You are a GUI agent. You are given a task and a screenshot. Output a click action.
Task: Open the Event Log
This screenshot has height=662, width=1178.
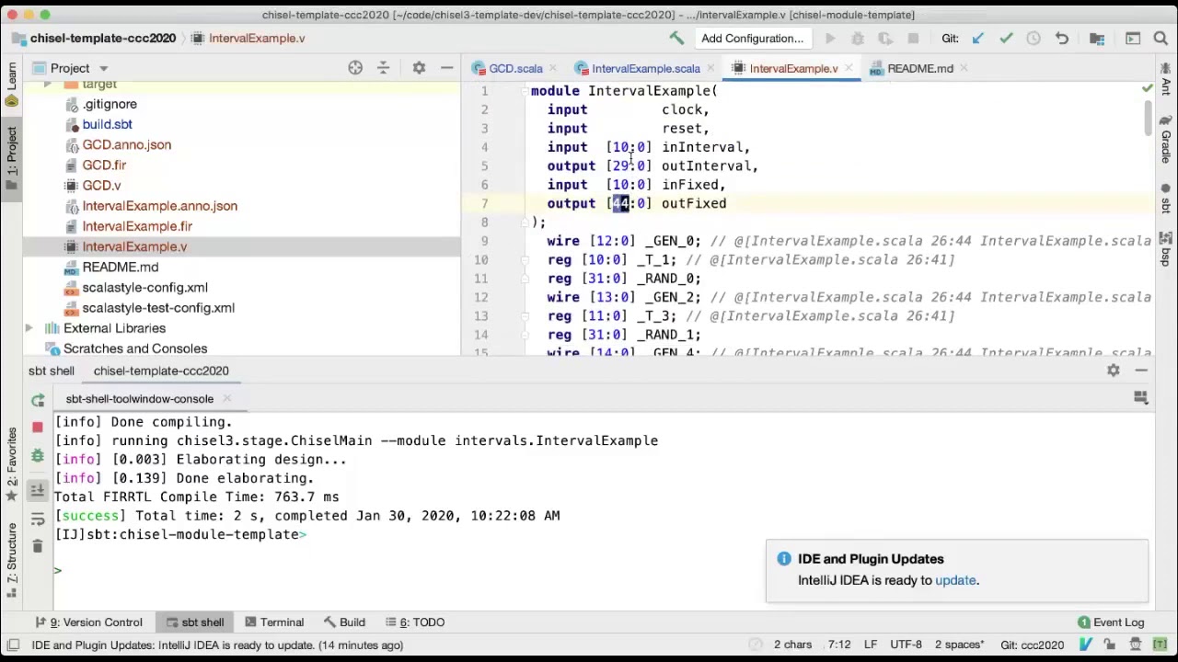point(1111,622)
